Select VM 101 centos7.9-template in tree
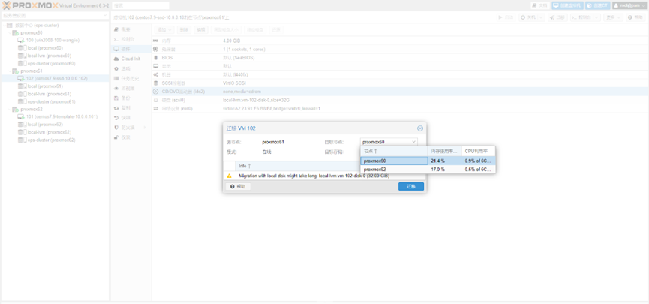This screenshot has height=304, width=649. [62, 117]
